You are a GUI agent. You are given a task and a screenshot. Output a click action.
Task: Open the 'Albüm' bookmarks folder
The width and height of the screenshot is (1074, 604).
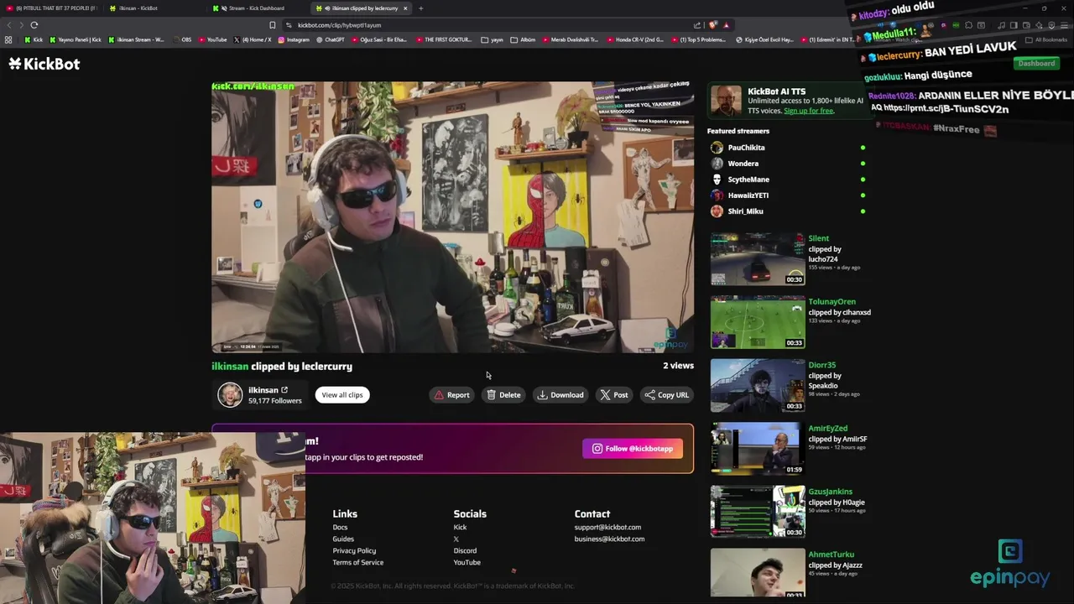[523, 39]
